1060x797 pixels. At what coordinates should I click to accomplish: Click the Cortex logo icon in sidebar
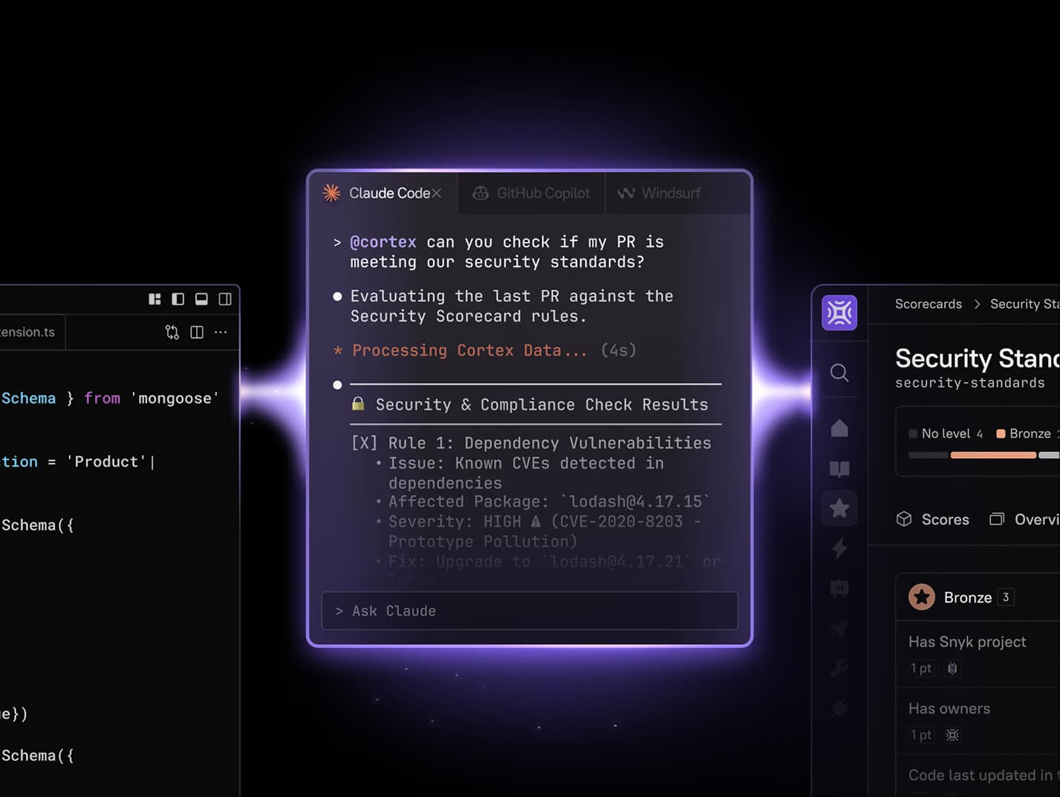coord(839,313)
